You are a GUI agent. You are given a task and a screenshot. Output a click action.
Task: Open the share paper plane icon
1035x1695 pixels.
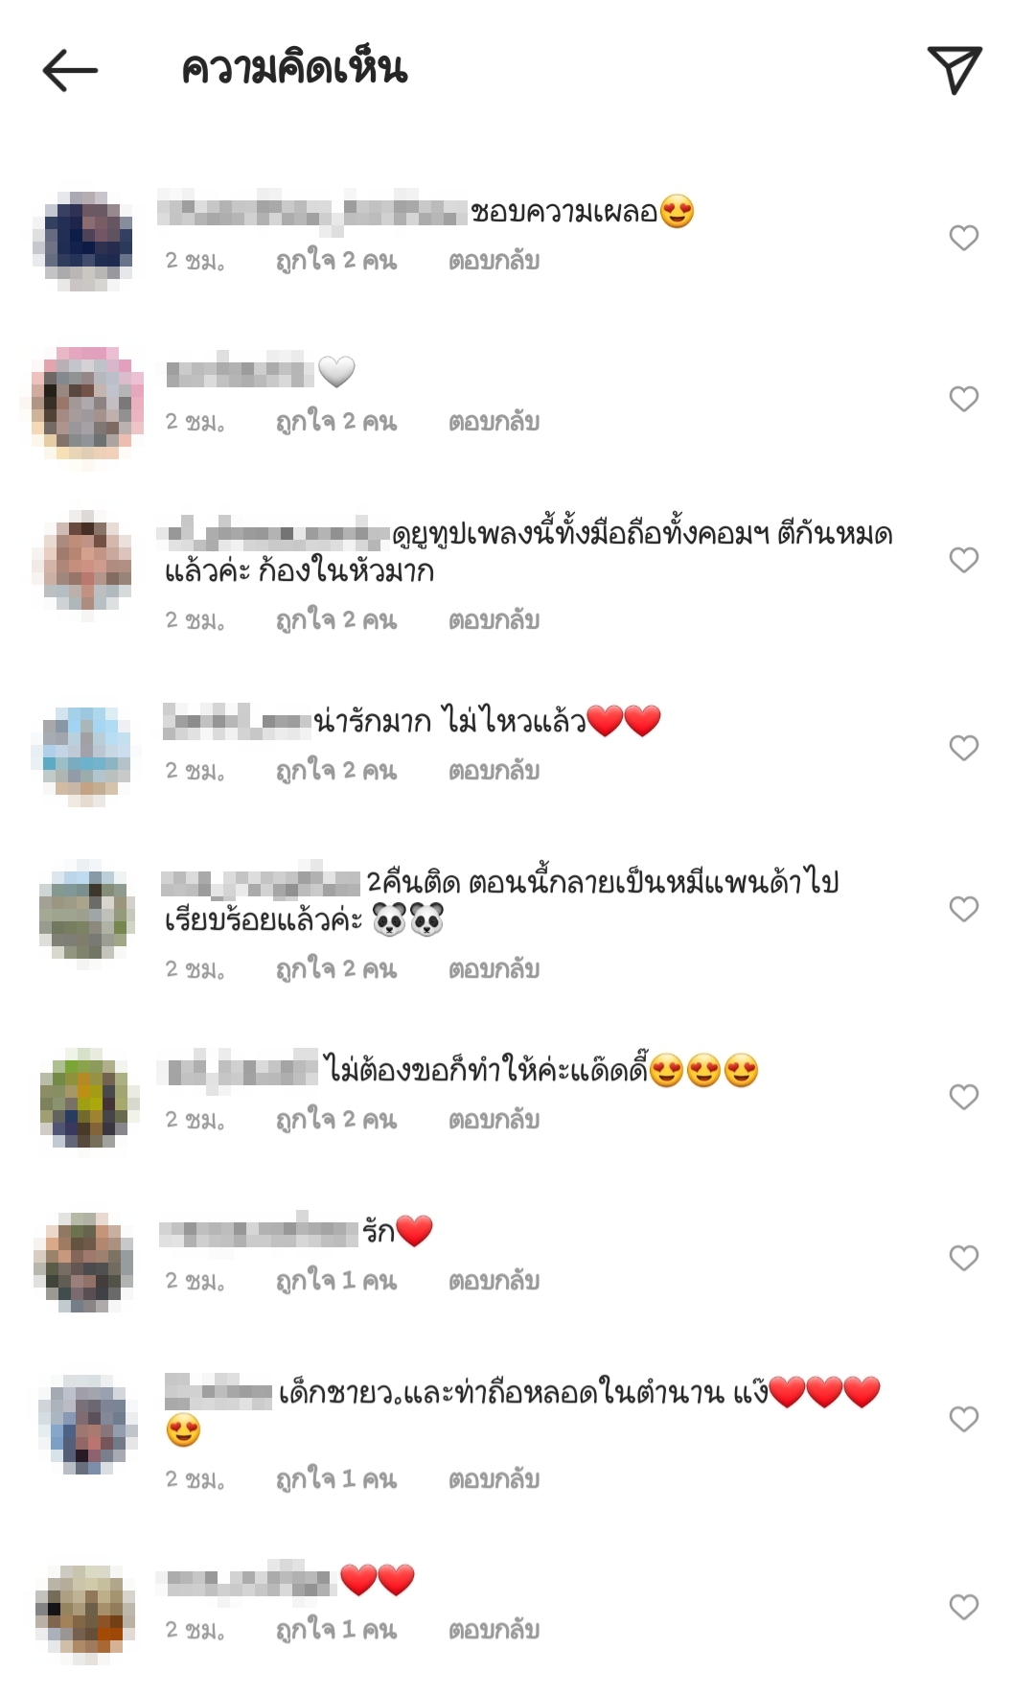click(954, 70)
